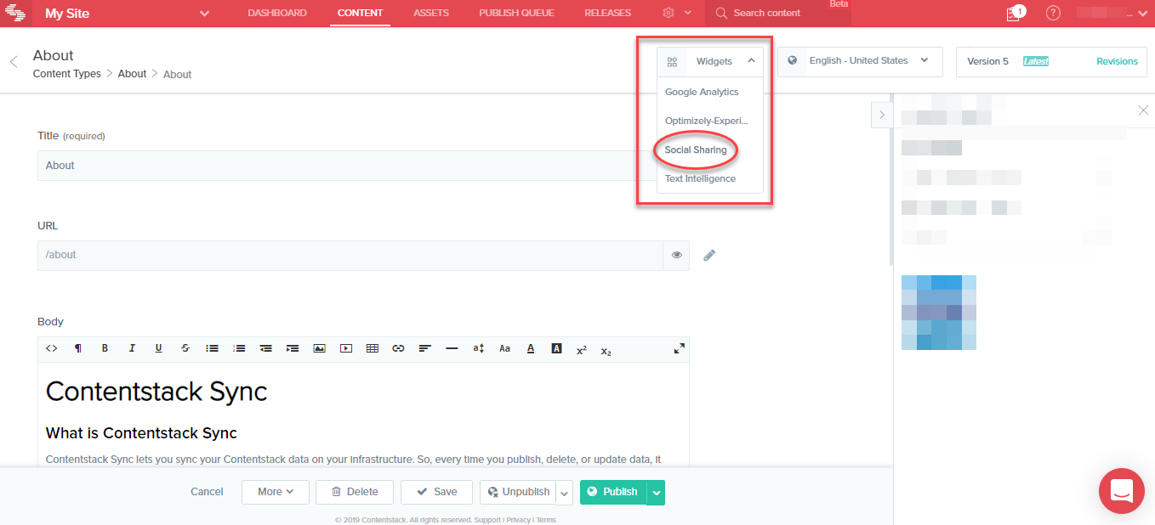Insert unordered bullet list

pos(213,348)
